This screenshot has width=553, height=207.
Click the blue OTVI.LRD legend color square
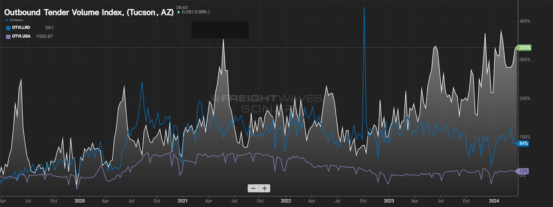[x=8, y=28]
